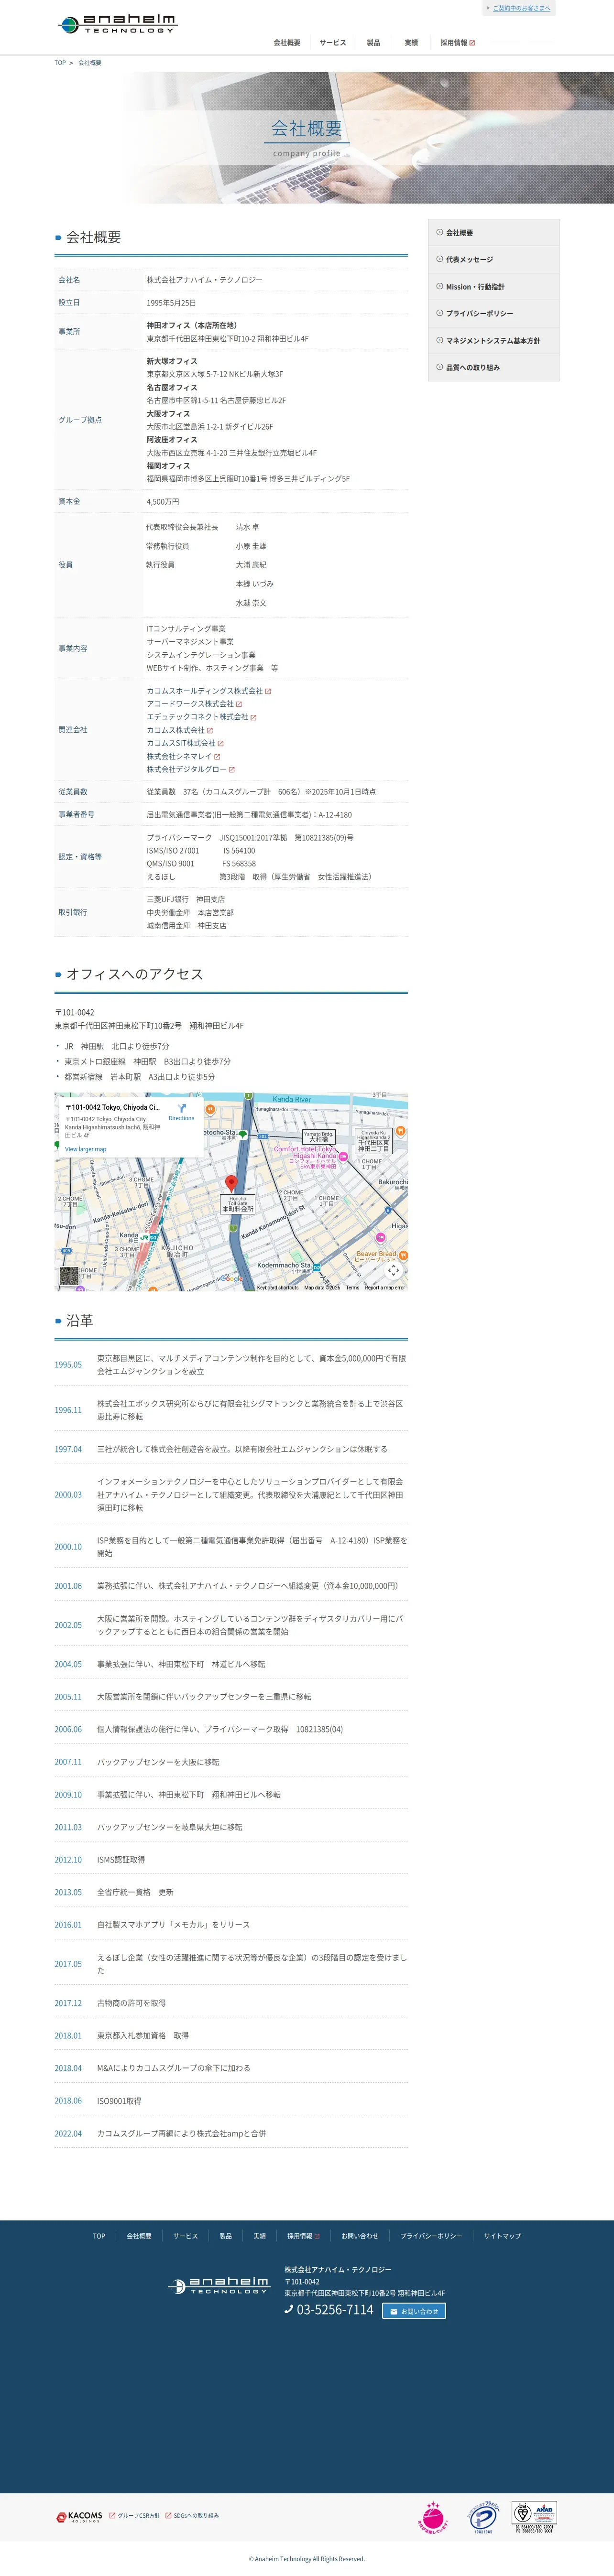The height and width of the screenshot is (2576, 614).
Task: Click the blue お問い合わせ mail button
Action: click(x=414, y=2311)
